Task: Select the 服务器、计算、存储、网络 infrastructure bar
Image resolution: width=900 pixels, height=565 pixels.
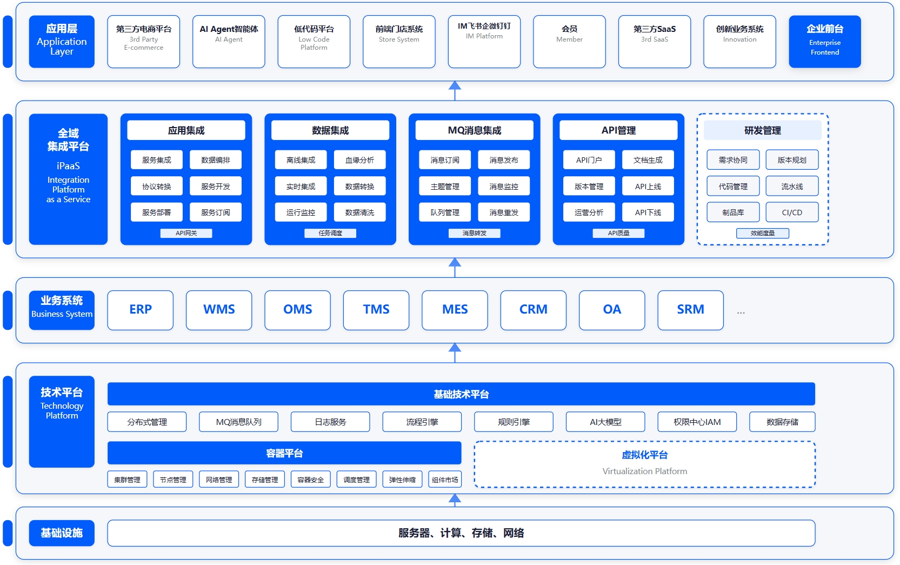Action: pyautogui.click(x=461, y=533)
